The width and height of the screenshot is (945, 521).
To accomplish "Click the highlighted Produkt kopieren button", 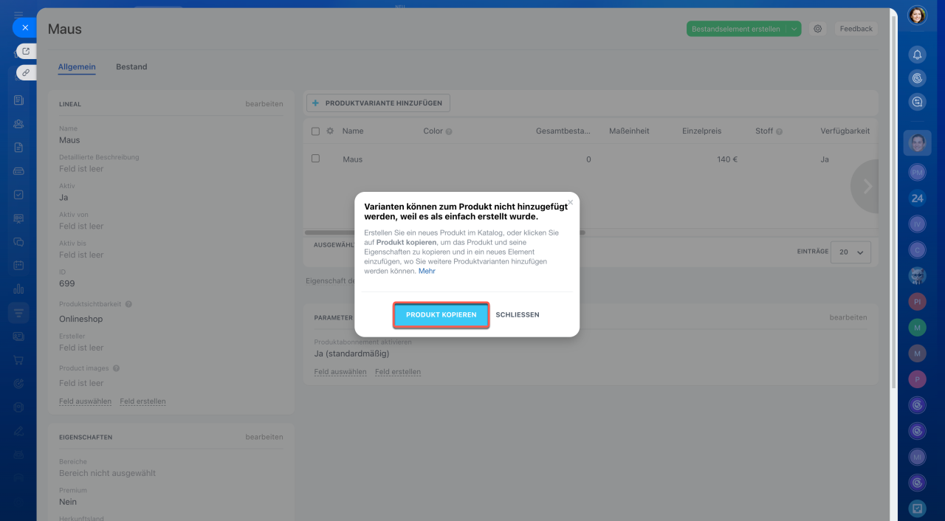I will [441, 315].
